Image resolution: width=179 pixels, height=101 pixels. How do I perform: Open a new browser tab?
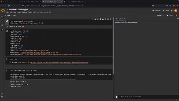[86, 2]
